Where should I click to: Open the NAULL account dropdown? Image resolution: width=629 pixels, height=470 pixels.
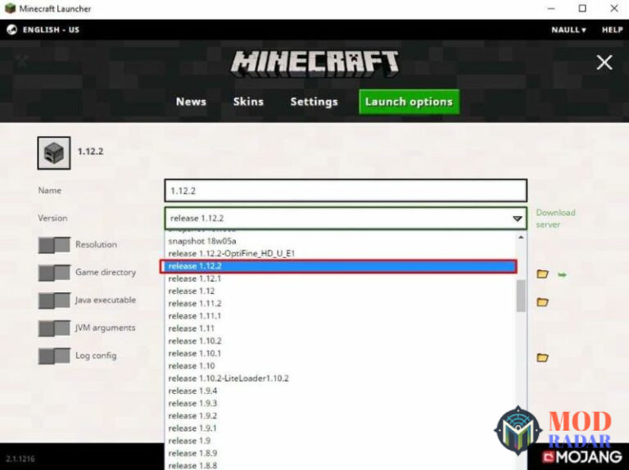click(x=568, y=29)
